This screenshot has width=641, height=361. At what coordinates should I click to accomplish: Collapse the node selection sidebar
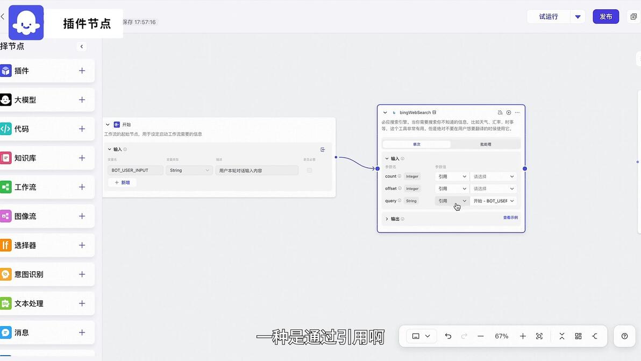[82, 47]
